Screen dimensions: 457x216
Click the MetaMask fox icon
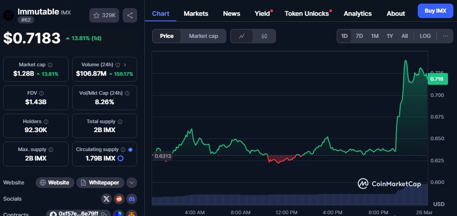(132, 214)
